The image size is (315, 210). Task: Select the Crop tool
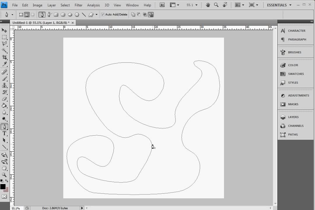(4, 57)
